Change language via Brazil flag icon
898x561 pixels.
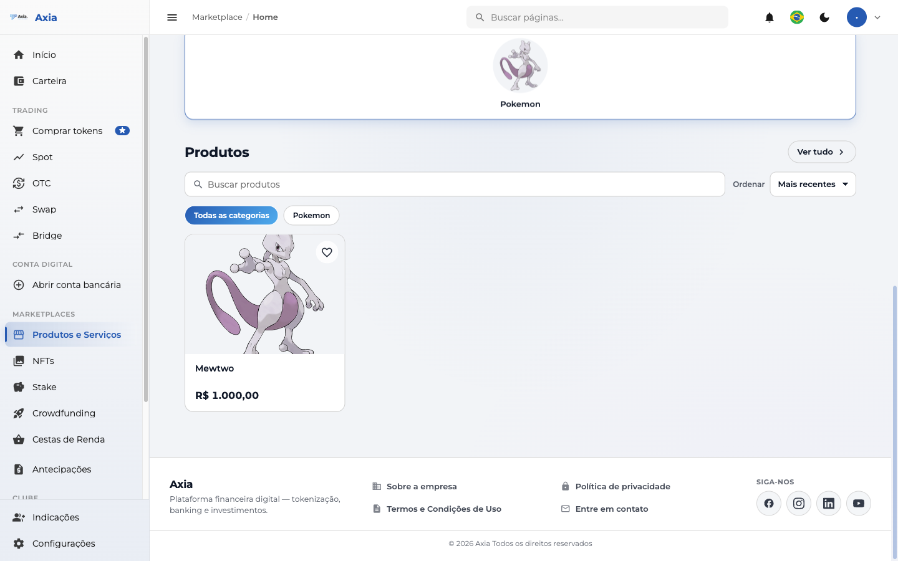[797, 17]
